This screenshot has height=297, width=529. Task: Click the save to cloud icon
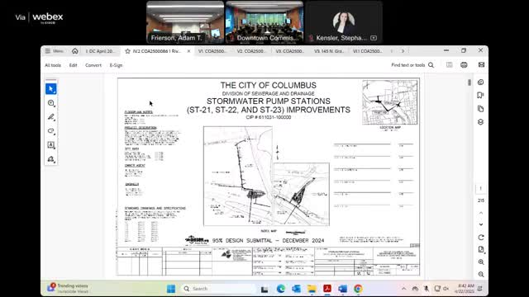[449, 64]
